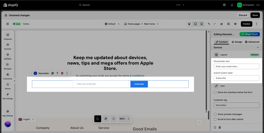Check Scroll to form after submit

click(215, 119)
